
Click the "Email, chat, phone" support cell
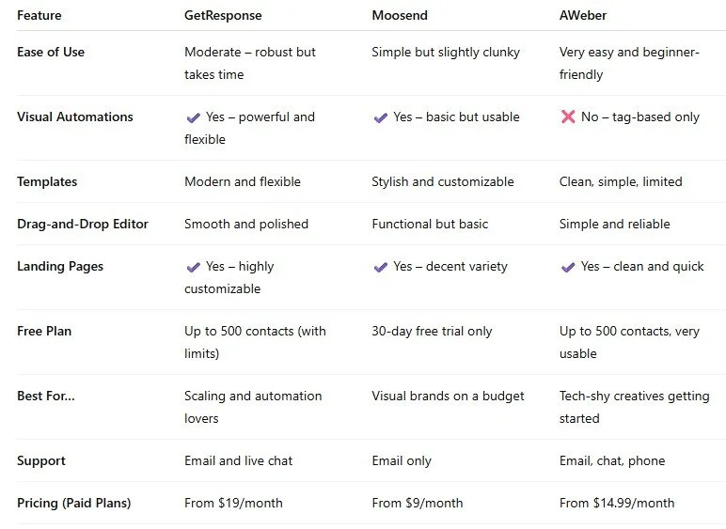pos(612,461)
